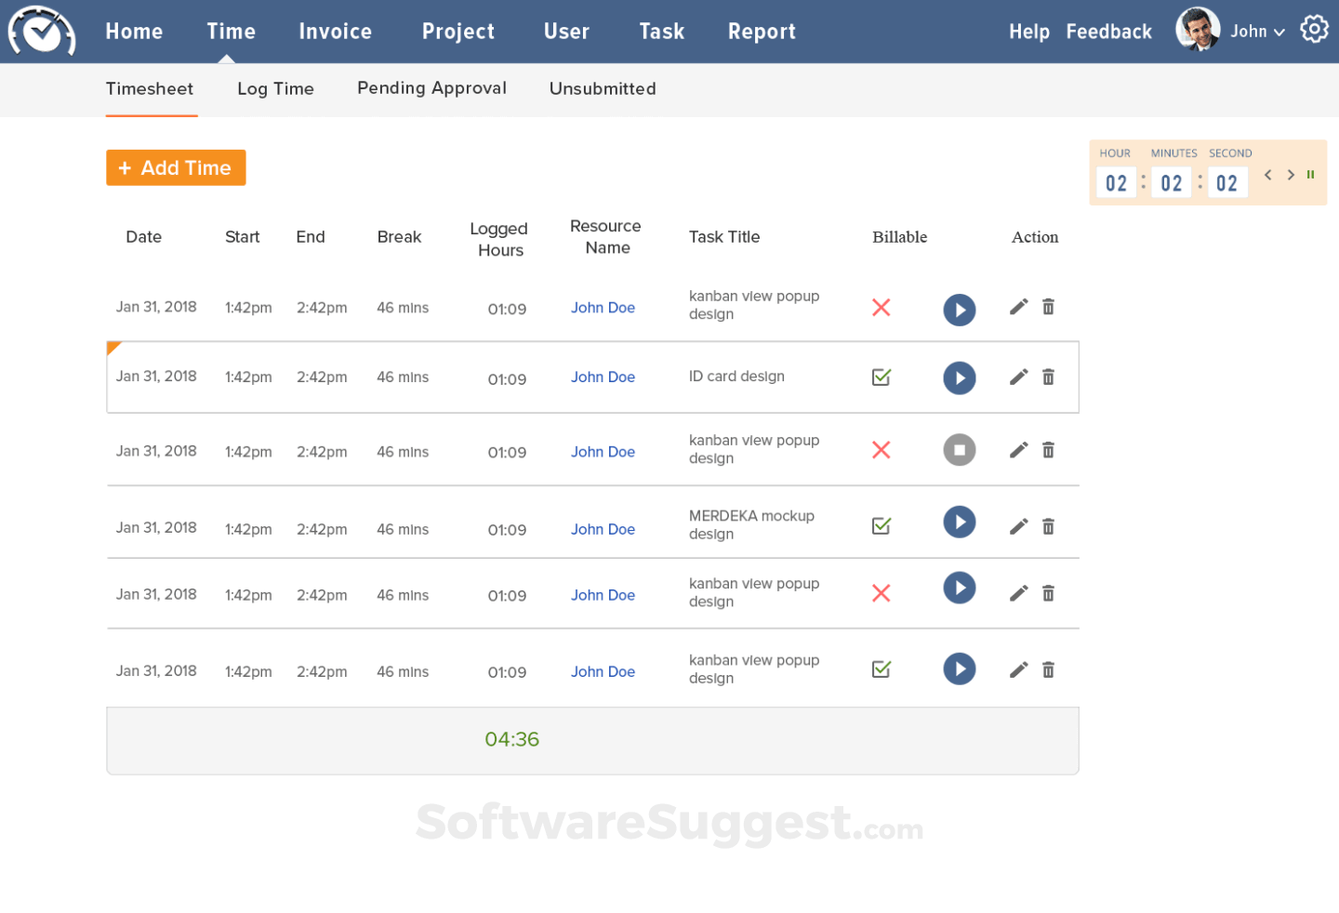
Task: Delete the first kanban view popup entry
Action: point(1048,307)
